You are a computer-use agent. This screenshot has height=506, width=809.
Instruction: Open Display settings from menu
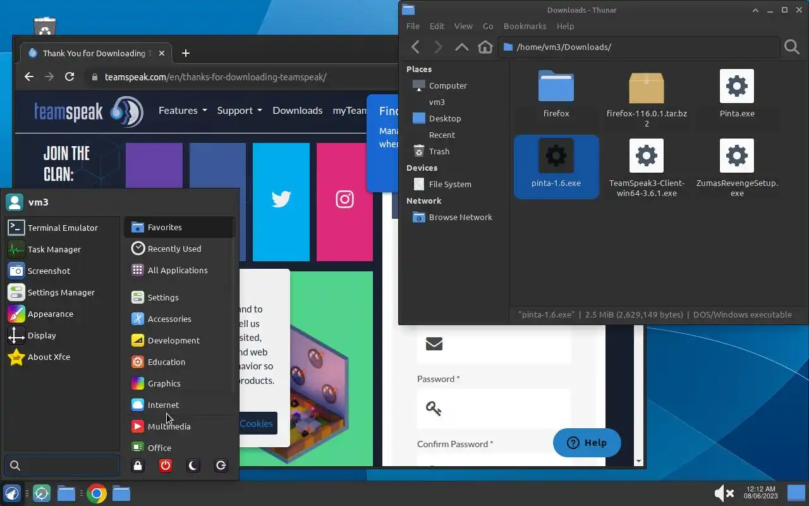click(x=62, y=335)
